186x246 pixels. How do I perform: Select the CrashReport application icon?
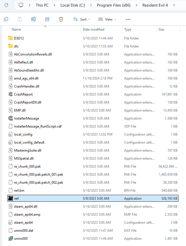point(11,94)
